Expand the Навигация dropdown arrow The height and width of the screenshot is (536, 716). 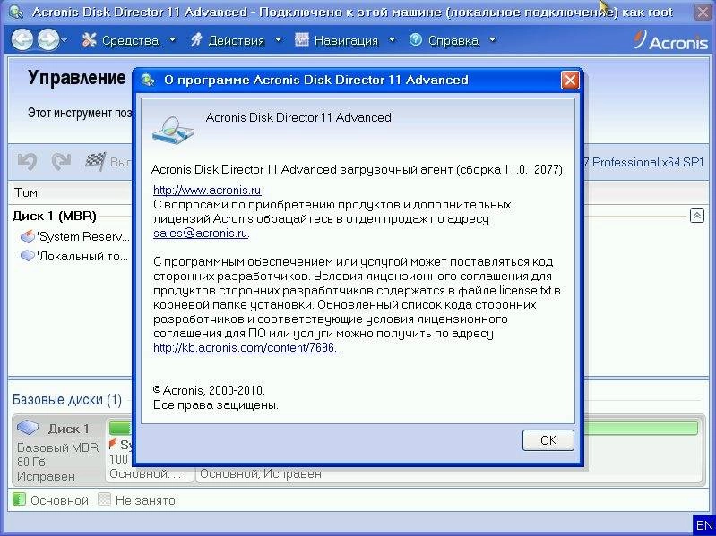(392, 40)
